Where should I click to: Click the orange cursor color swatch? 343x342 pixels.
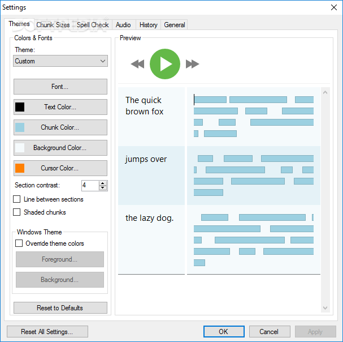20,168
